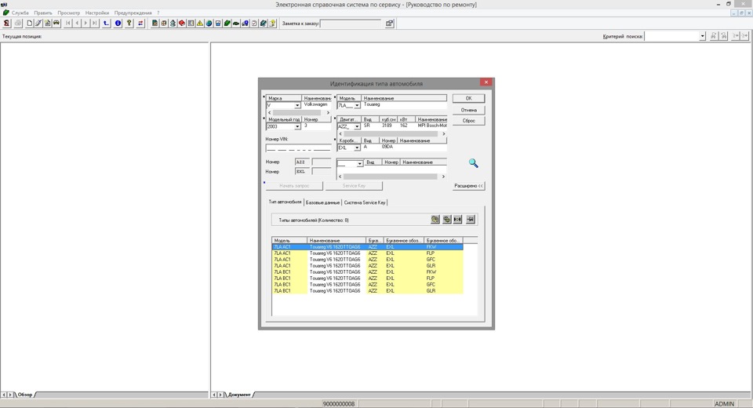
Task: Click the pencil edit icon in toolbar
Action: click(x=38, y=23)
